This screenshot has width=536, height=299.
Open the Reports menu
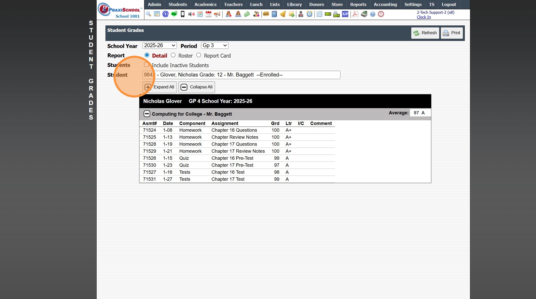358,4
